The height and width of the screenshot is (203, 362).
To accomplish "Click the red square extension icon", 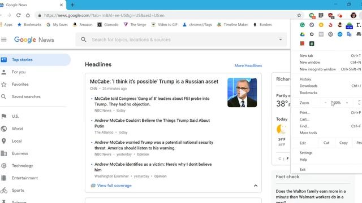I will (302, 43).
